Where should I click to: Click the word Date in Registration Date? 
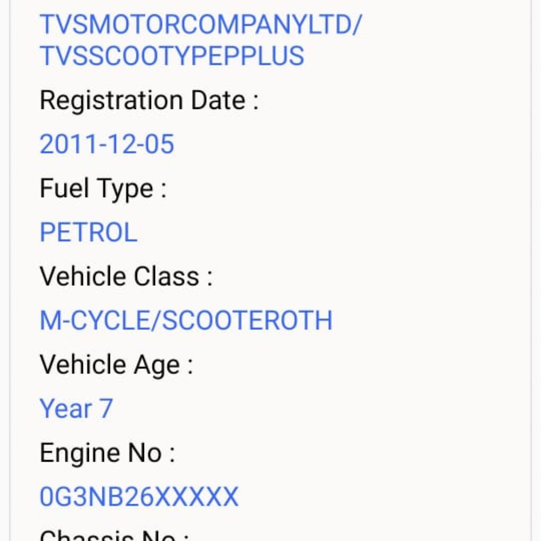218,100
